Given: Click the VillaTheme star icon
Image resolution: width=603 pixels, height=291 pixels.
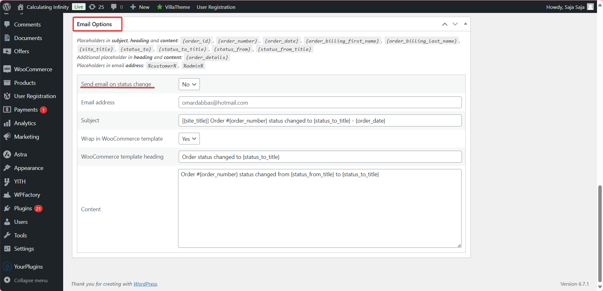Looking at the screenshot, I should click(x=160, y=7).
